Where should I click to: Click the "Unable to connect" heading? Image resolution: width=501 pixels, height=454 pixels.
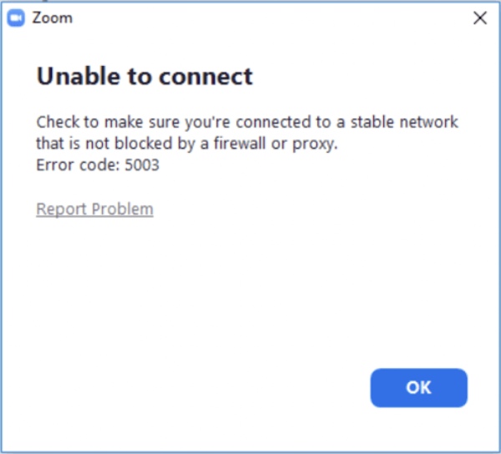pos(144,78)
